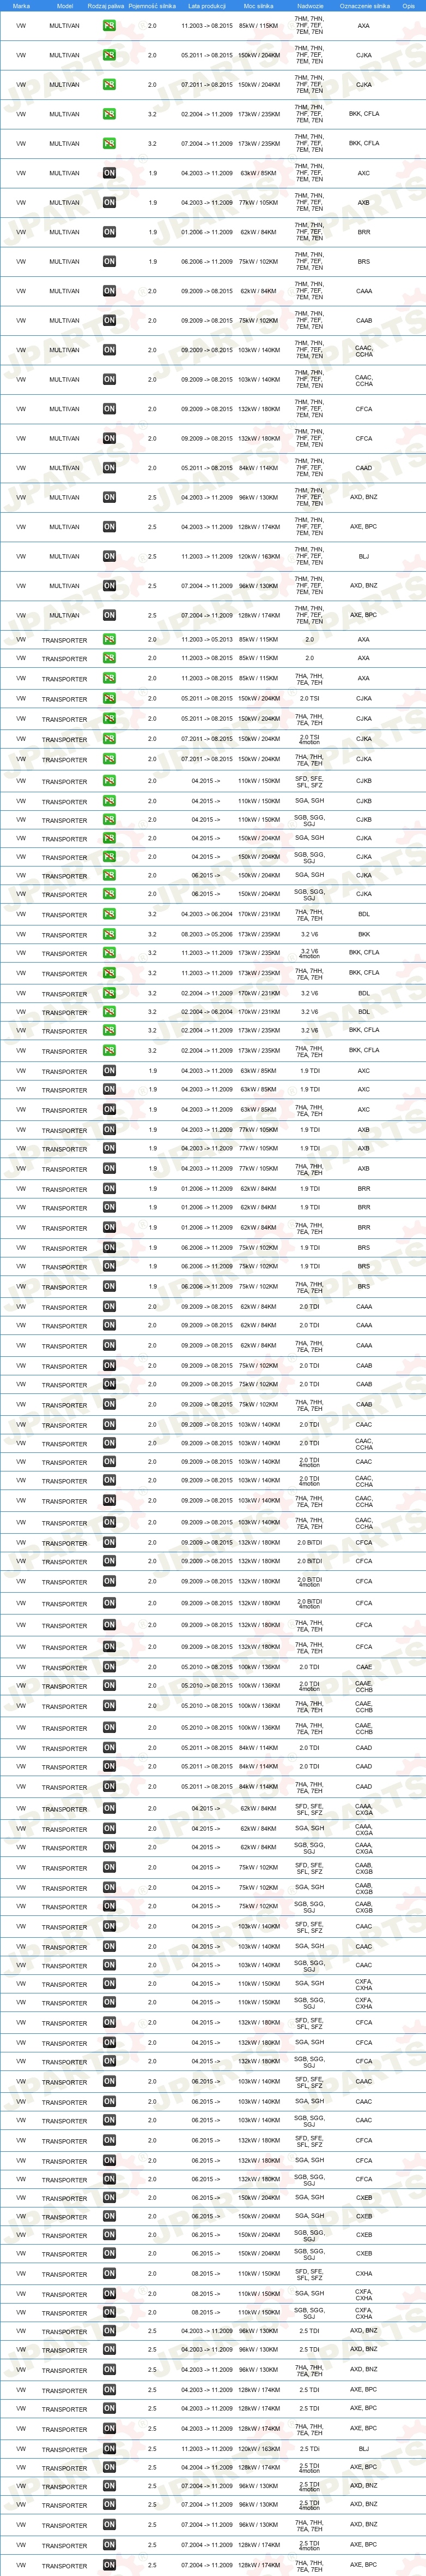426x2576 pixels.
Task: Click the date range 02.2004 -> 06.2004
Action: (x=206, y=1012)
